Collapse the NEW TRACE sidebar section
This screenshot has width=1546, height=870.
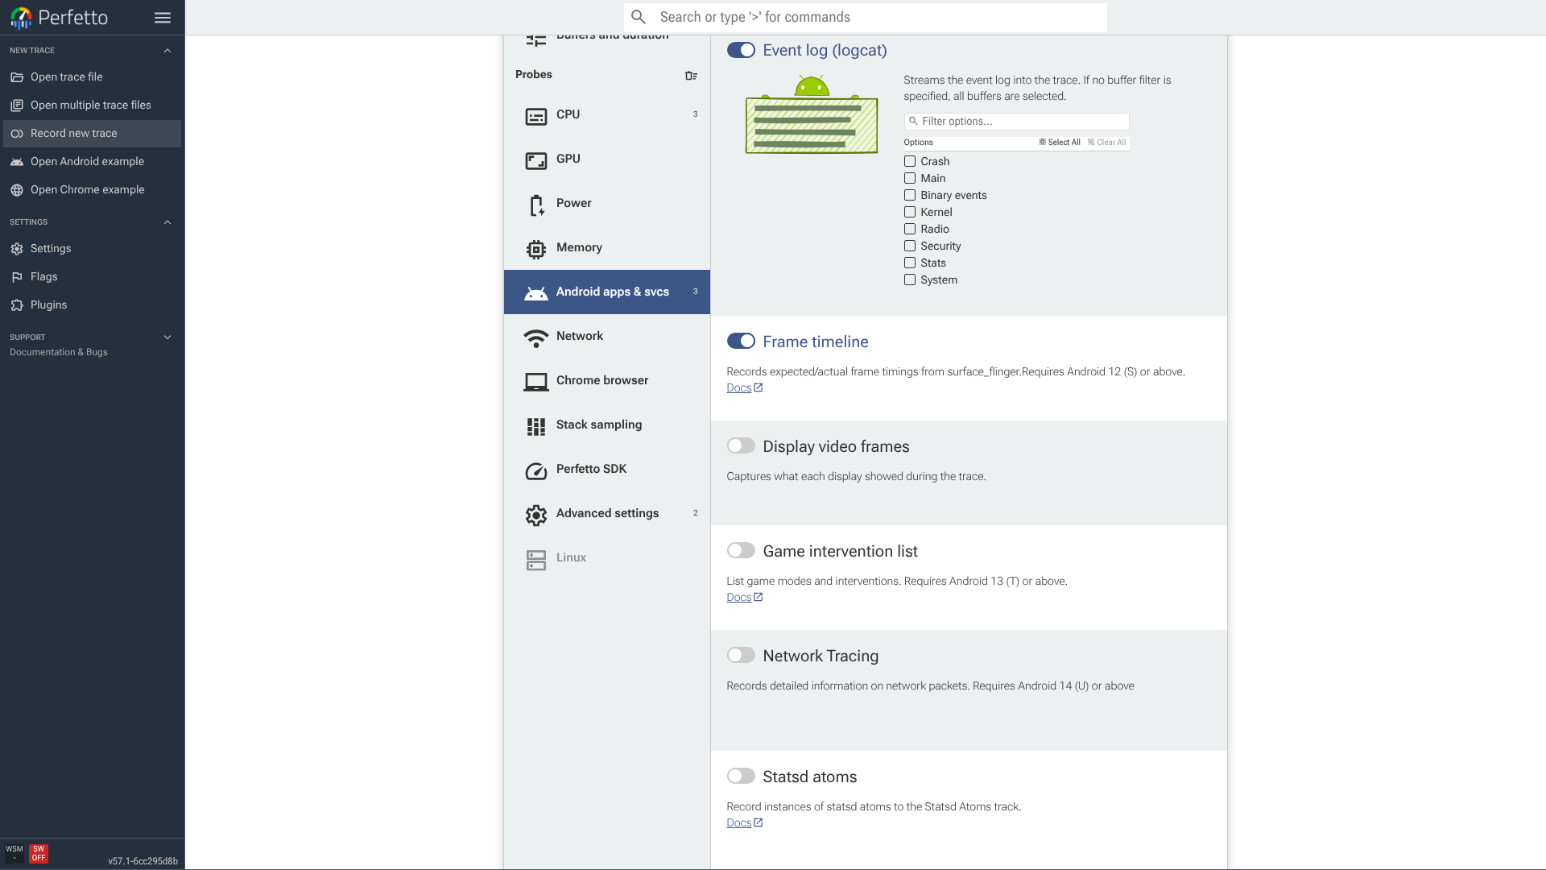coord(167,51)
